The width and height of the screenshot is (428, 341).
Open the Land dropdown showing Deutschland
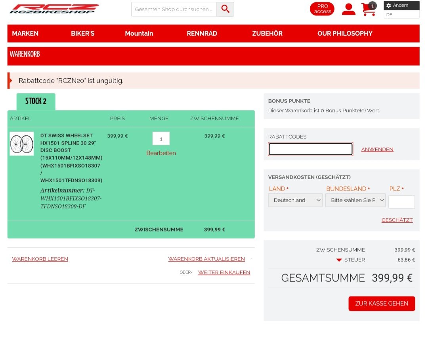pos(295,200)
